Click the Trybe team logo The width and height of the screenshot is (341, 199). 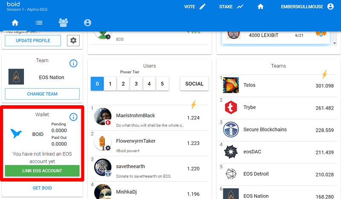point(231,107)
